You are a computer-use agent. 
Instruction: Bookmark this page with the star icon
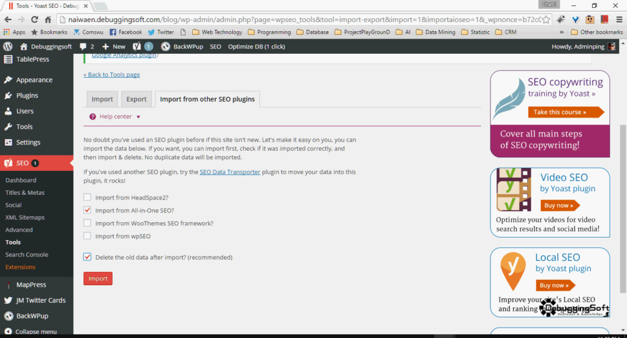pyautogui.click(x=546, y=20)
